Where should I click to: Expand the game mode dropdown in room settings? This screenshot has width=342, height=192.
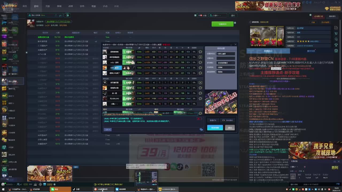(226, 63)
